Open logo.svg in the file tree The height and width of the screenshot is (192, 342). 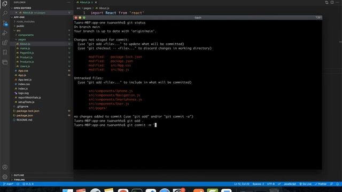[24, 93]
